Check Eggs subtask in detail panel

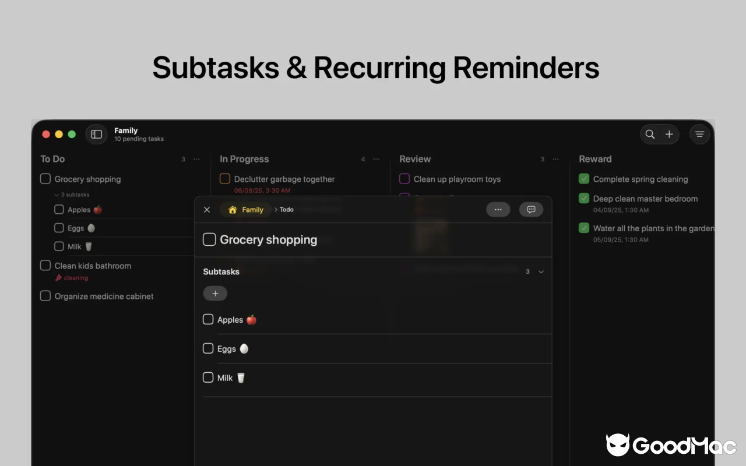[208, 348]
